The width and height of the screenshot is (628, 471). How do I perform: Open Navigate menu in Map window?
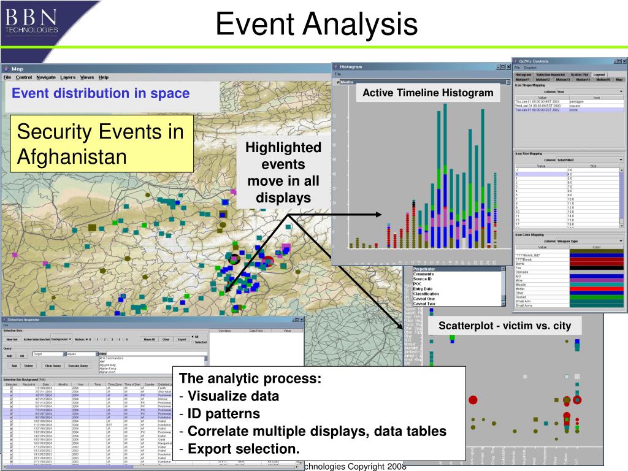[46, 77]
